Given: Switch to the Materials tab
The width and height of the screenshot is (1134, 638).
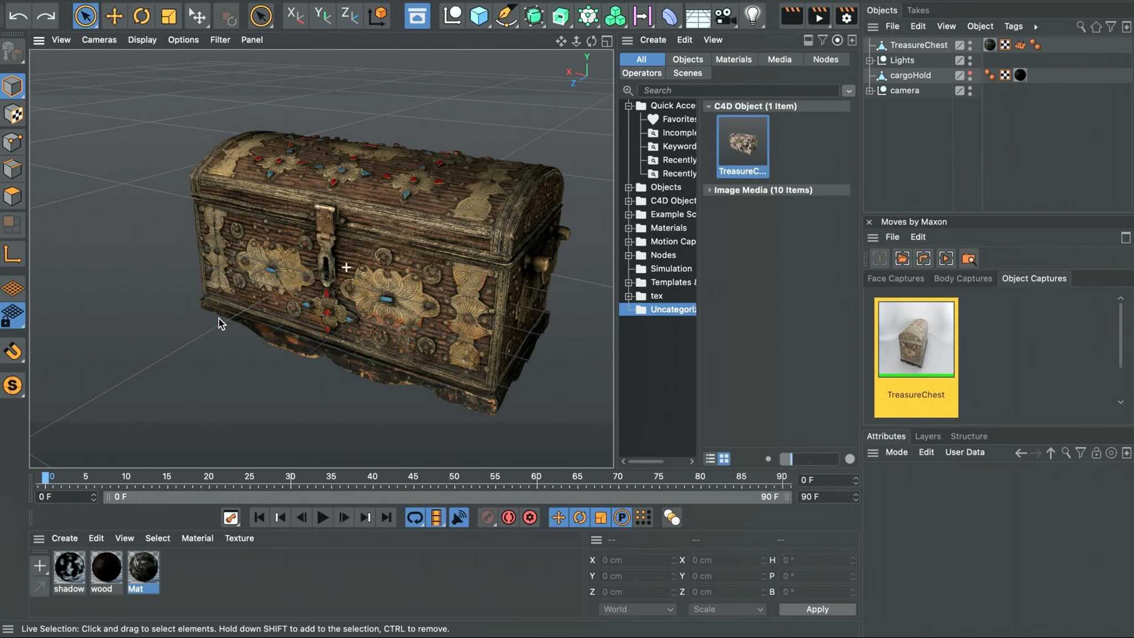Looking at the screenshot, I should (x=733, y=59).
